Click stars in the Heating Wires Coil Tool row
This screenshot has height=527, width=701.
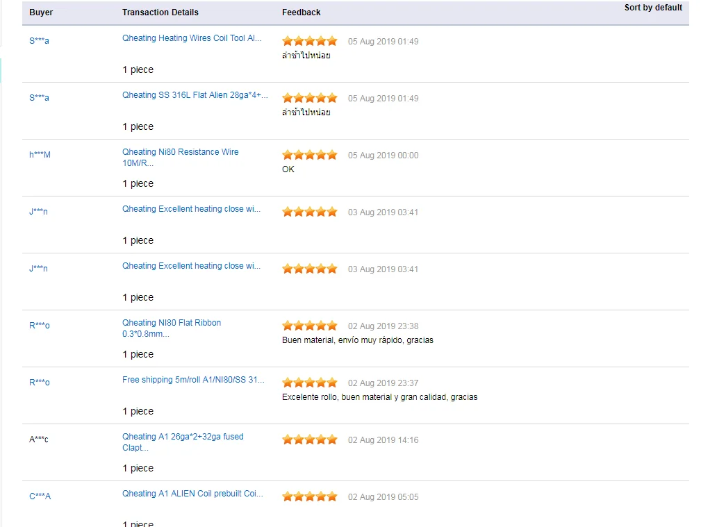(x=310, y=41)
